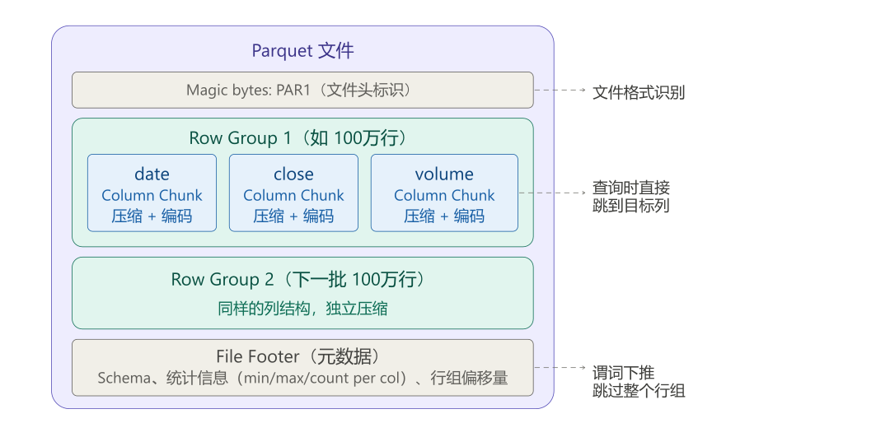Image resolution: width=876 pixels, height=437 pixels.
Task: Click the "date" column name label
Action: (x=152, y=174)
